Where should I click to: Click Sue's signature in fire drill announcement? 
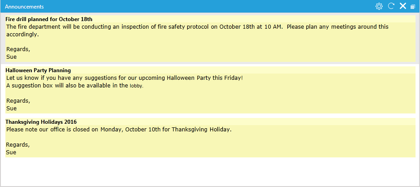coord(11,57)
